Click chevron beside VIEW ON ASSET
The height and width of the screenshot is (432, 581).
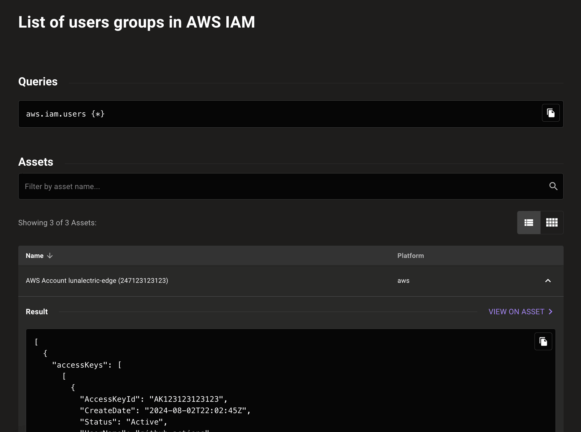pyautogui.click(x=551, y=312)
